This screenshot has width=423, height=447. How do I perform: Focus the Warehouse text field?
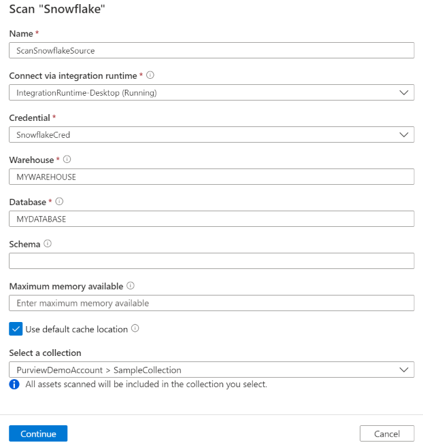211,177
